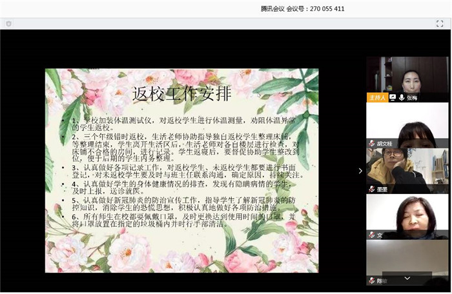Collapse the participant video panel with the arrow
The image size is (452, 294).
point(360,171)
